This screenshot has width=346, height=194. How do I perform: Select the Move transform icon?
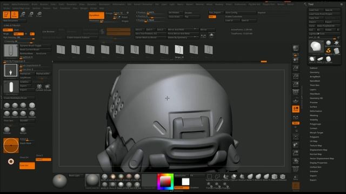pos(22,15)
